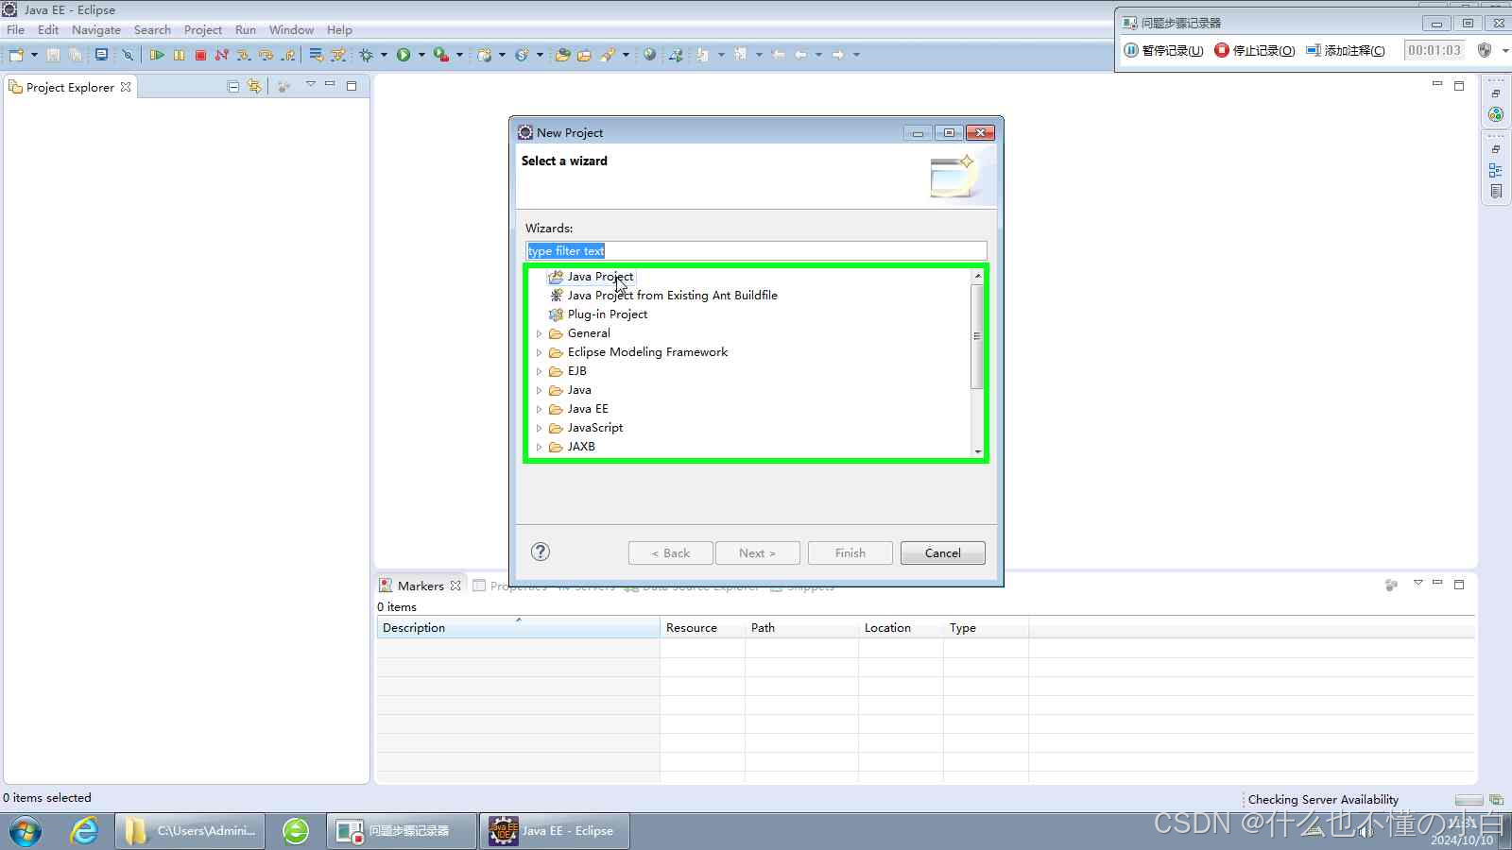Open the Debug configurations dropdown arrow
The width and height of the screenshot is (1512, 850).
384,55
